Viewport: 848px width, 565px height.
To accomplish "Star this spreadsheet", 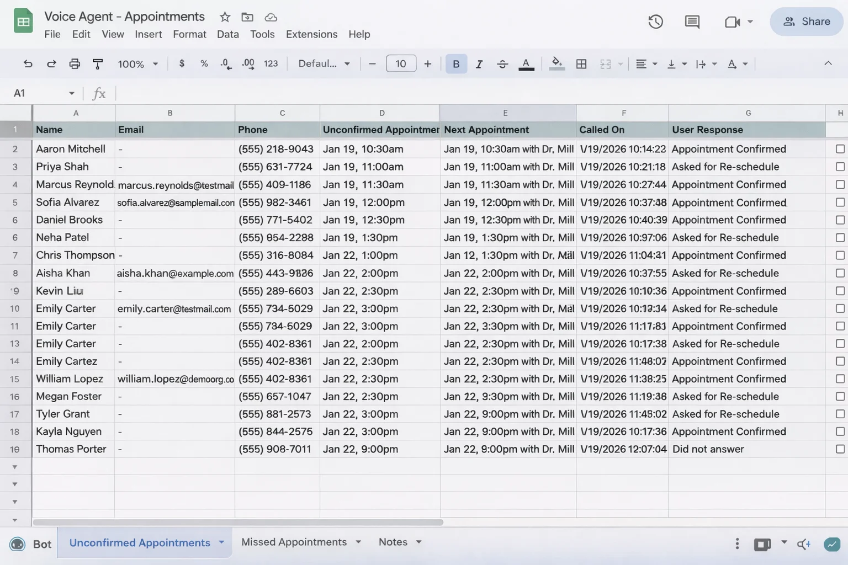I will 225,17.
